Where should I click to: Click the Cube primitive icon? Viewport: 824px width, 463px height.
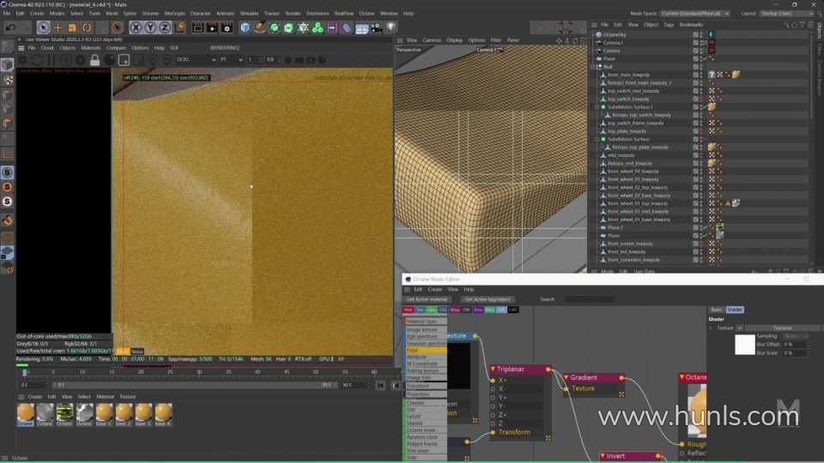tap(245, 27)
